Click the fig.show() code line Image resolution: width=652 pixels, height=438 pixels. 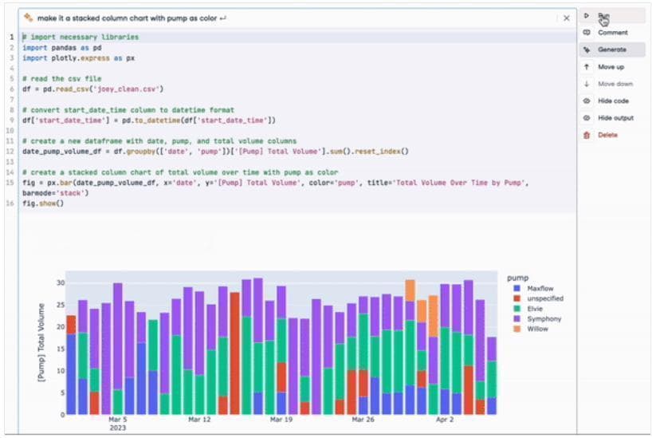[x=43, y=203]
